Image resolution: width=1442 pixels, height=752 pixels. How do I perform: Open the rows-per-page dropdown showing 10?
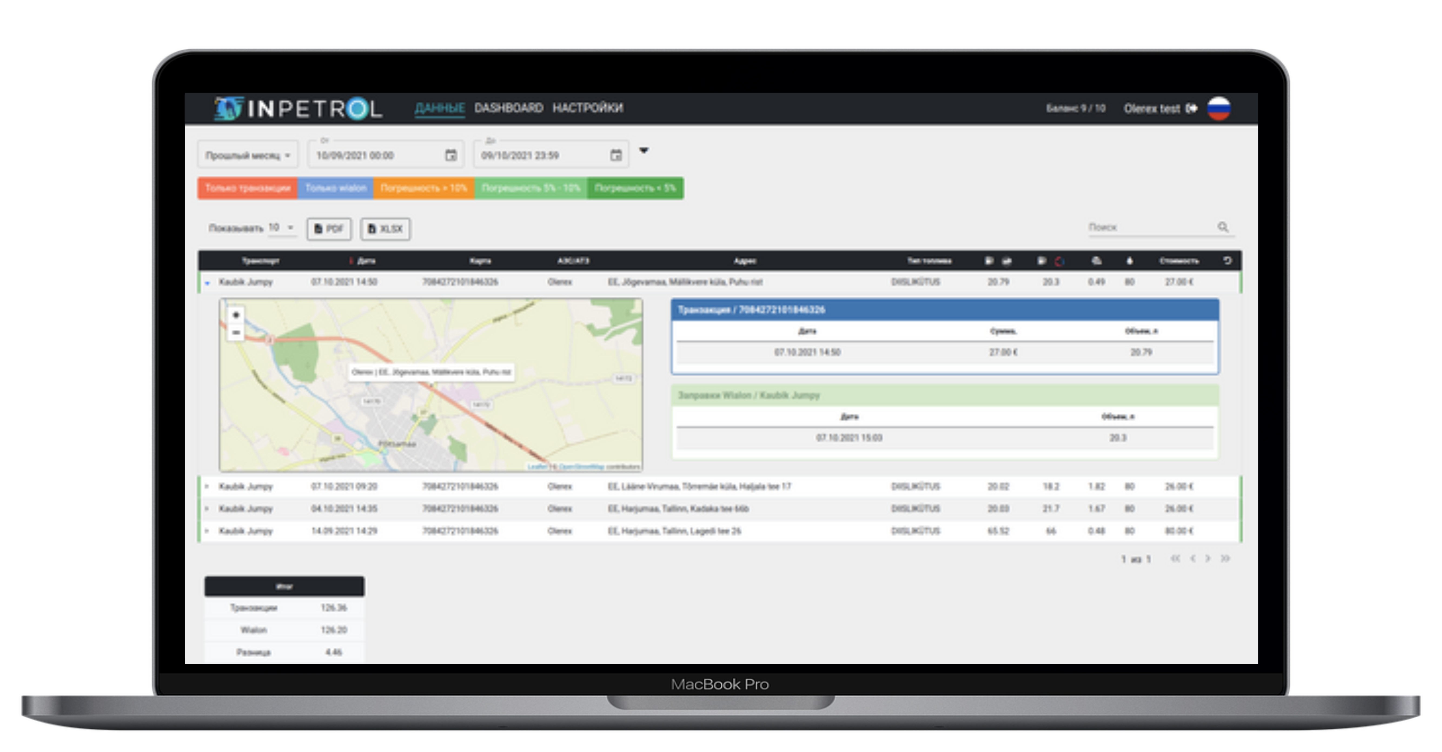tap(281, 227)
